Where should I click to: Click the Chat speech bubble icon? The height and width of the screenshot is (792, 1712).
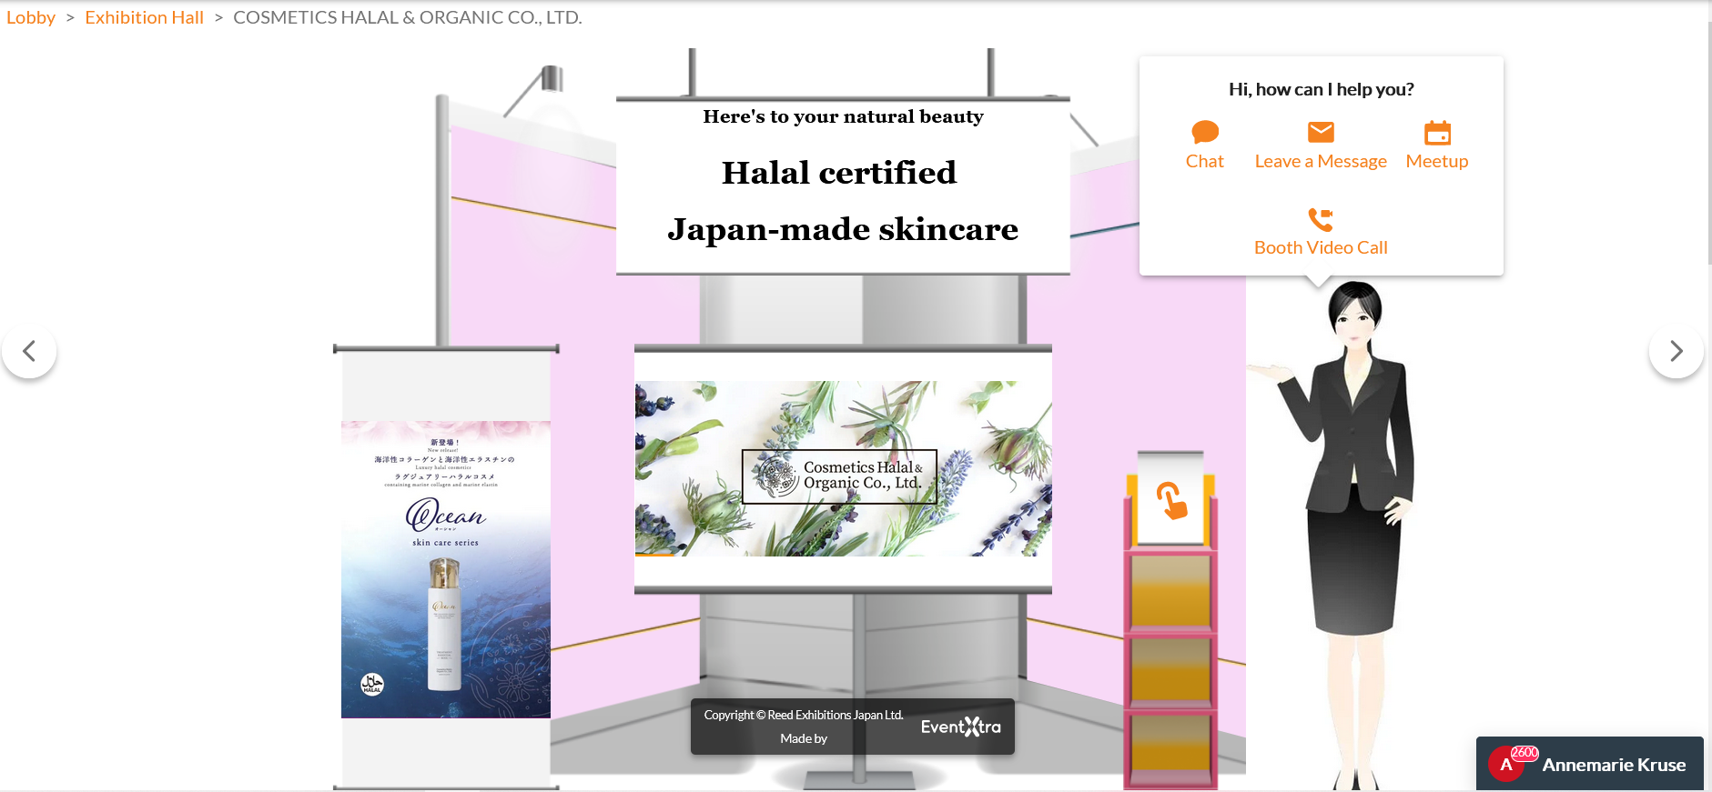[x=1204, y=133]
